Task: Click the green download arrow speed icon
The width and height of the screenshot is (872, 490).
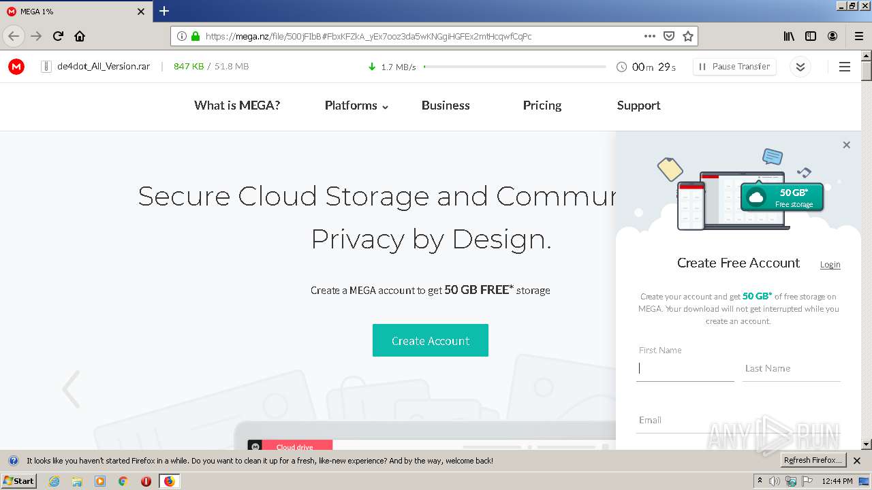Action: (372, 67)
